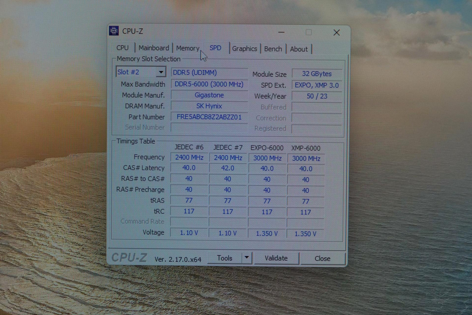Close the CPU-Z window with X
Image resolution: width=472 pixels, height=315 pixels.
336,32
